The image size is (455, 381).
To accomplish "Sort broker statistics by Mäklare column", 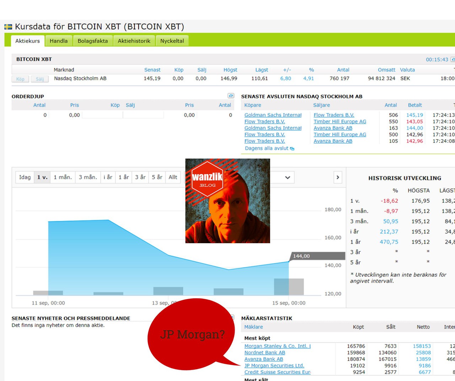I will (x=253, y=327).
